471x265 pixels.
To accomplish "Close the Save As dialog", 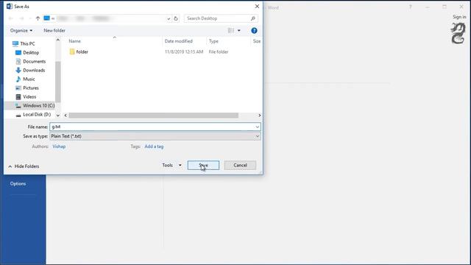I will 257,7.
